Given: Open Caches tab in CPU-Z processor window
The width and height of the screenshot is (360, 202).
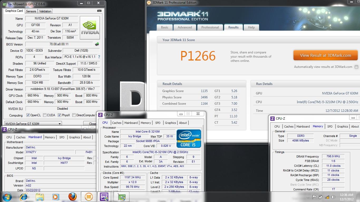Looking at the screenshot, I should pyautogui.click(x=117, y=123).
